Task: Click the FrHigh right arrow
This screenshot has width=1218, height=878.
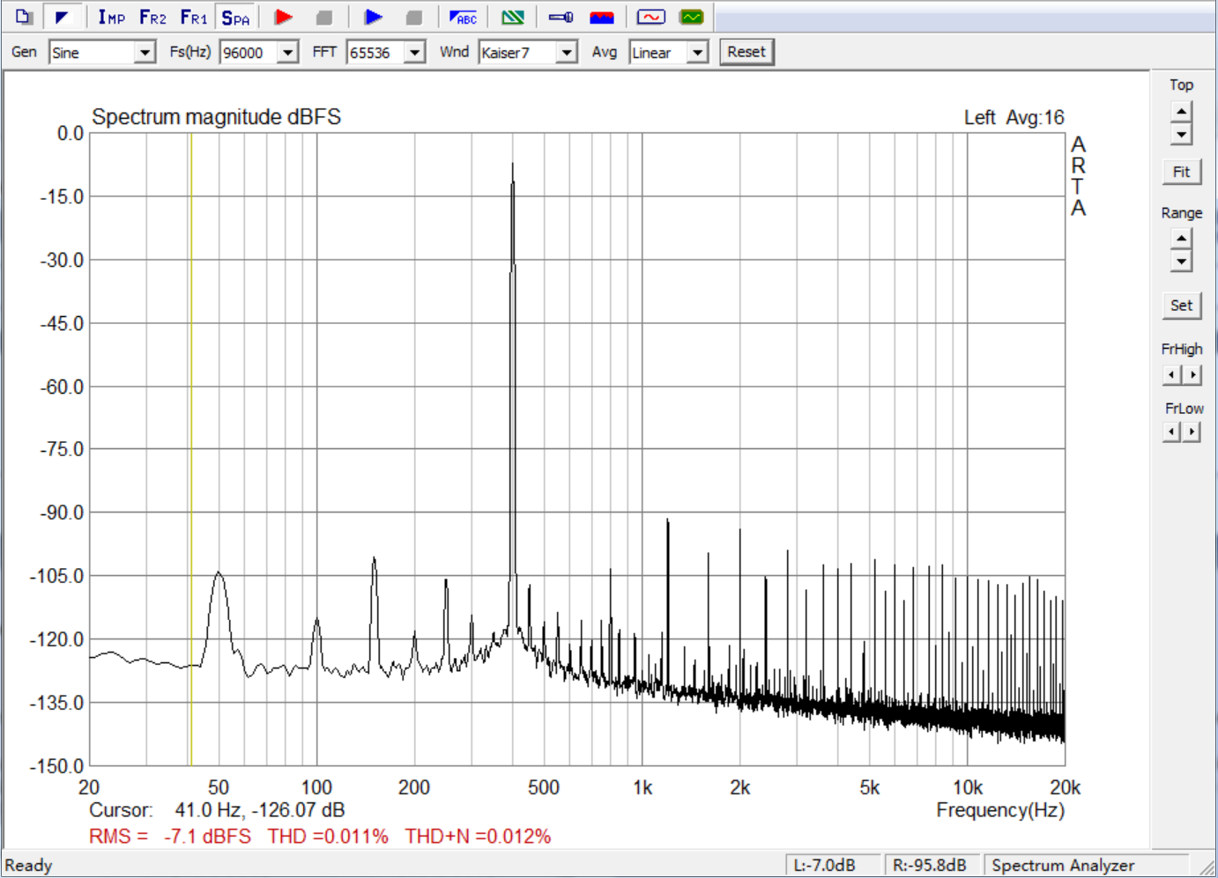Action: pyautogui.click(x=1192, y=375)
